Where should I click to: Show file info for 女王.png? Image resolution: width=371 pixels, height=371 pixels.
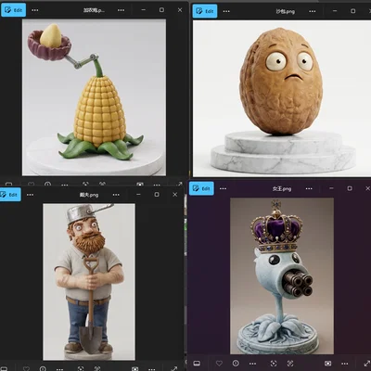(x=236, y=364)
